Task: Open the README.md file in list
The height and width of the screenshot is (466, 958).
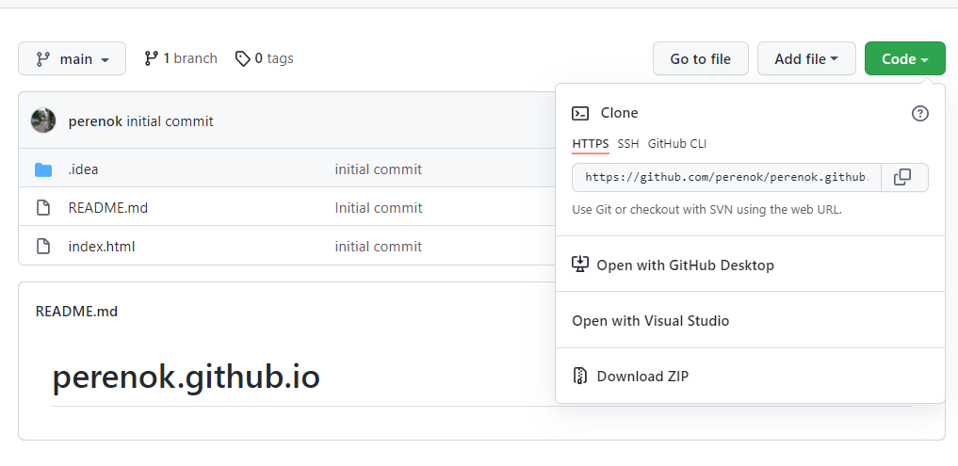Action: (x=108, y=208)
